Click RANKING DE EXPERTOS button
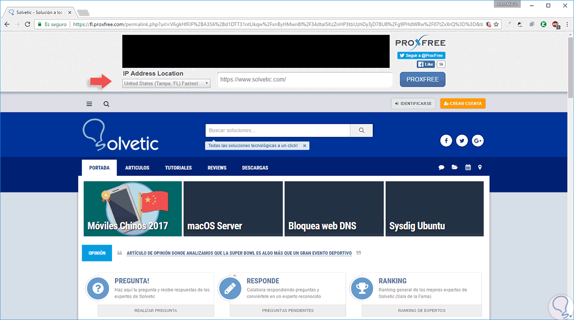 421,310
